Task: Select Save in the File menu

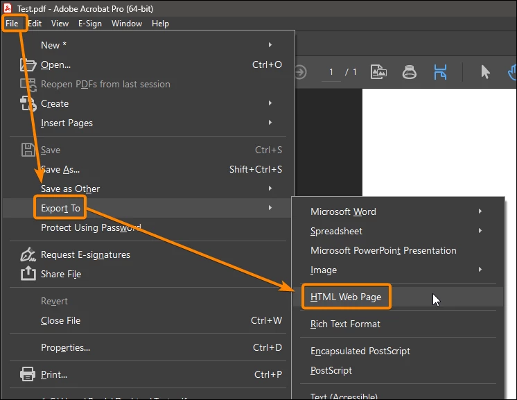Action: pos(148,150)
